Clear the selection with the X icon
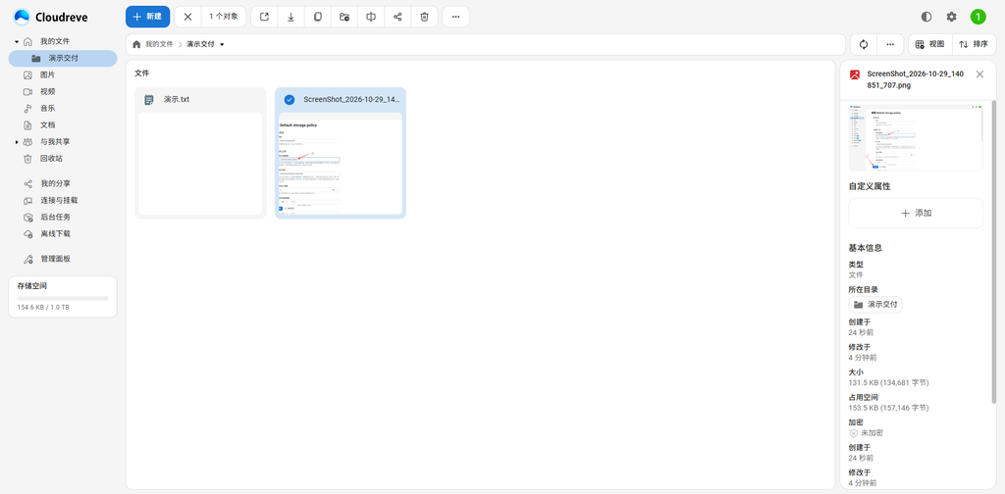 pos(187,17)
